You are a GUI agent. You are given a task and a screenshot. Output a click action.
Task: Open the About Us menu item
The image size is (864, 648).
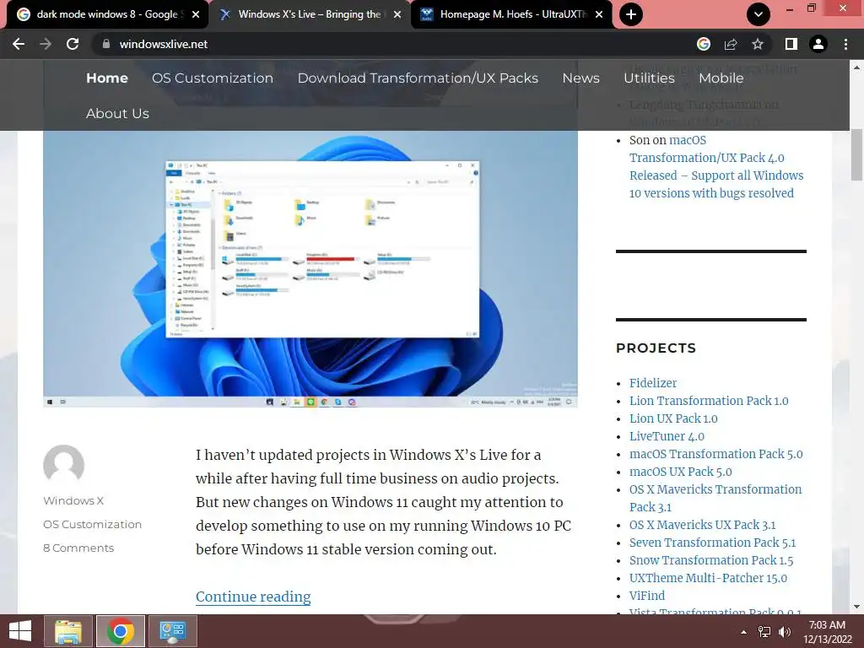click(117, 114)
